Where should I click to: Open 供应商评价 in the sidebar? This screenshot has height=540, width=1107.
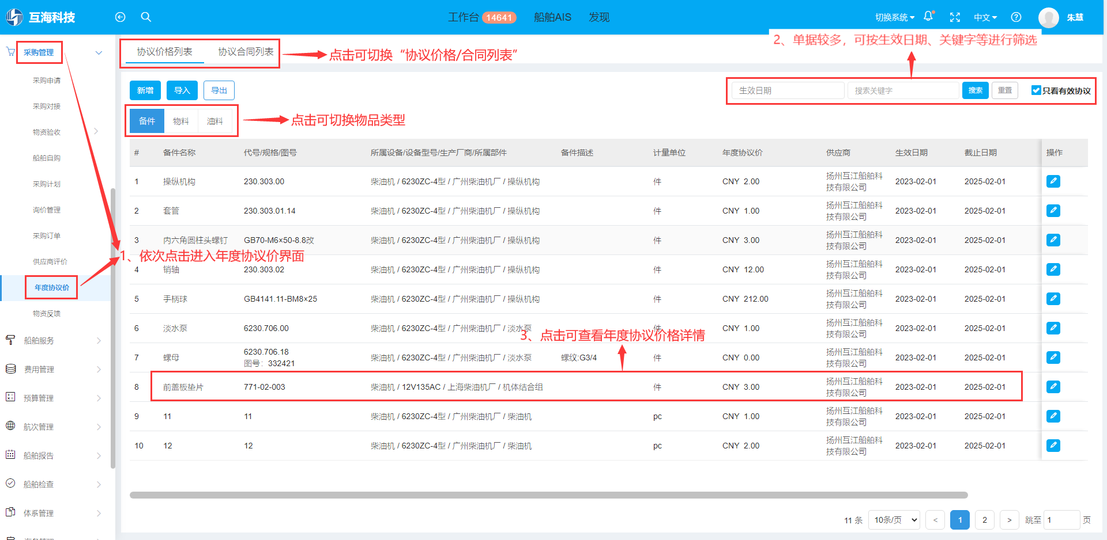(x=50, y=261)
